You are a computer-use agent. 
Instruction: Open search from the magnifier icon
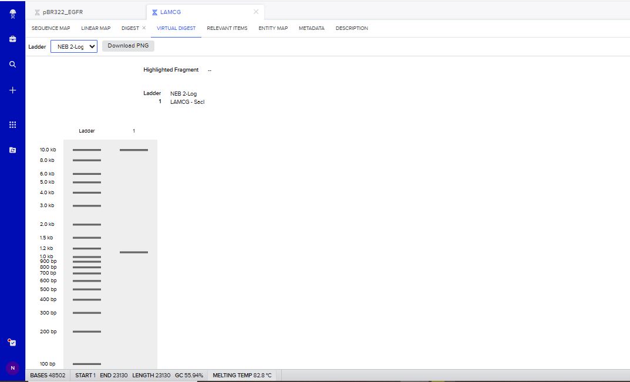[12, 65]
